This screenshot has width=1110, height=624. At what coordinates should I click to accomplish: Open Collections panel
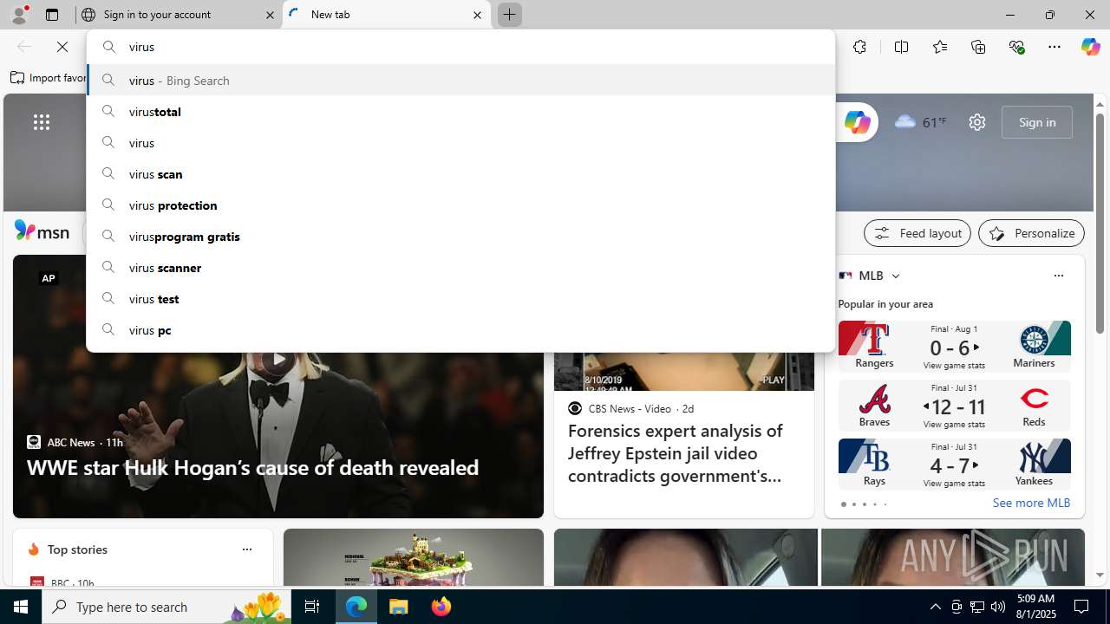(x=978, y=47)
